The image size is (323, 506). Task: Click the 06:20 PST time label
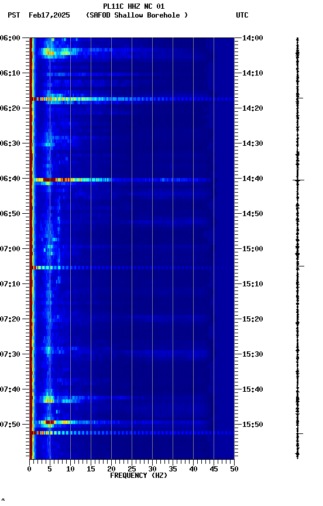10,108
